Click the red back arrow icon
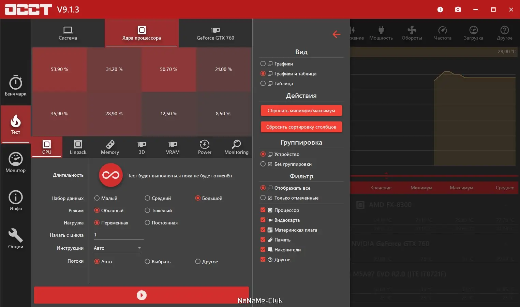The height and width of the screenshot is (307, 520). [337, 34]
